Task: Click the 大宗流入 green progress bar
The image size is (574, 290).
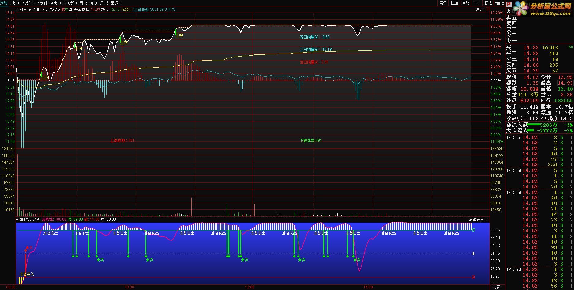Action: click(530, 130)
